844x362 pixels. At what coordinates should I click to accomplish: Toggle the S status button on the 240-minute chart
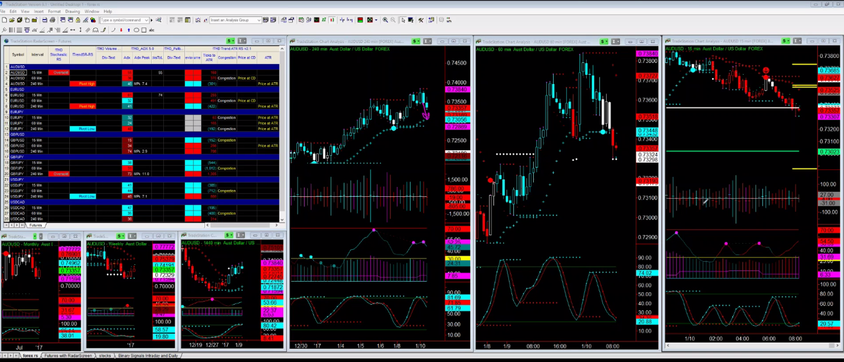tap(415, 42)
